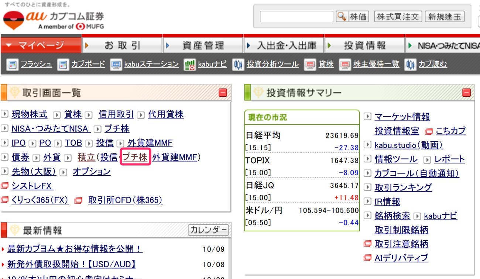
Task: Click arrow icon beside 取引ランキング
Action: click(x=367, y=187)
